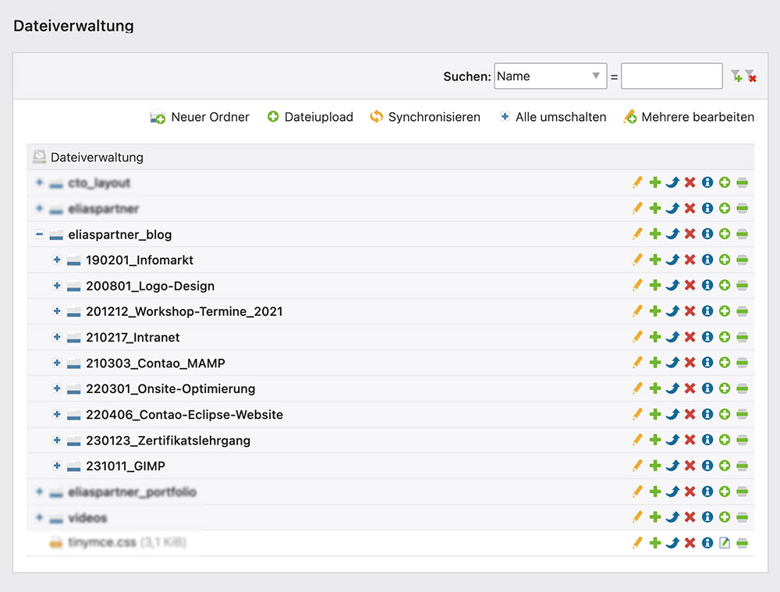Select the eliaspartner_blog folder name
780x592 pixels.
(120, 234)
